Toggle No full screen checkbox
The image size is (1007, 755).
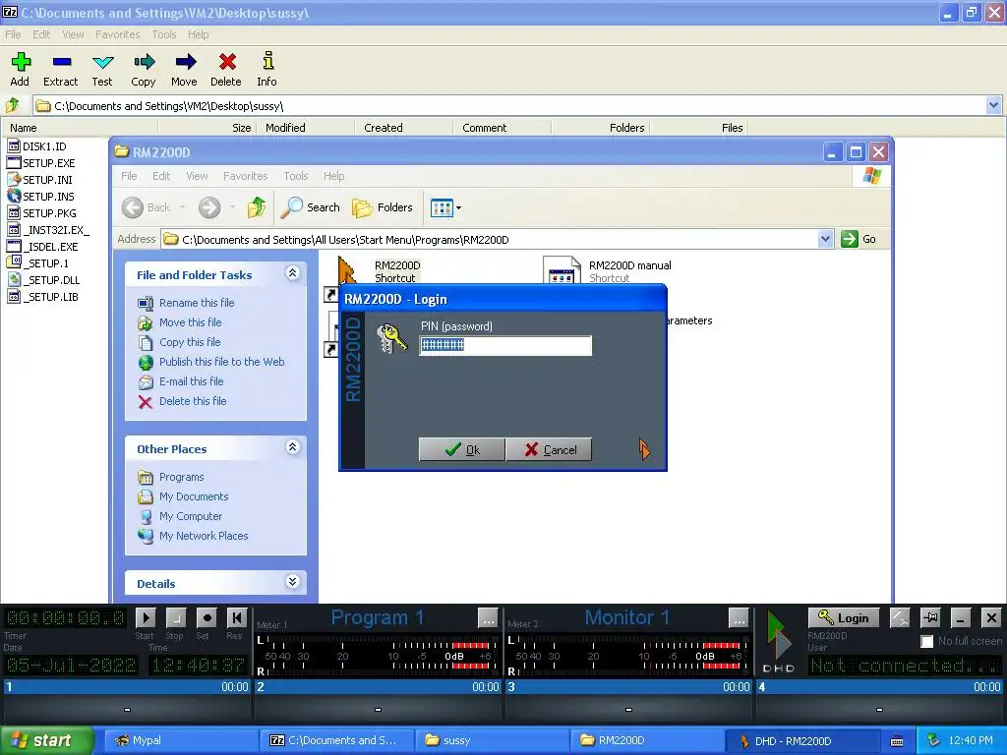(926, 641)
